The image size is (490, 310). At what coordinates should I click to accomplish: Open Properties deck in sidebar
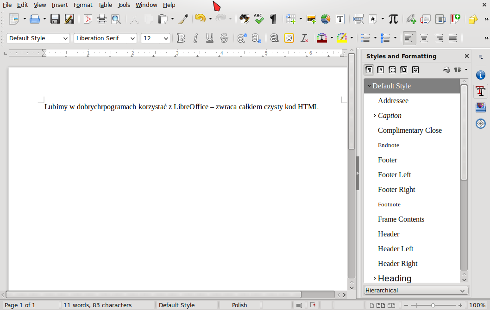pyautogui.click(x=481, y=75)
